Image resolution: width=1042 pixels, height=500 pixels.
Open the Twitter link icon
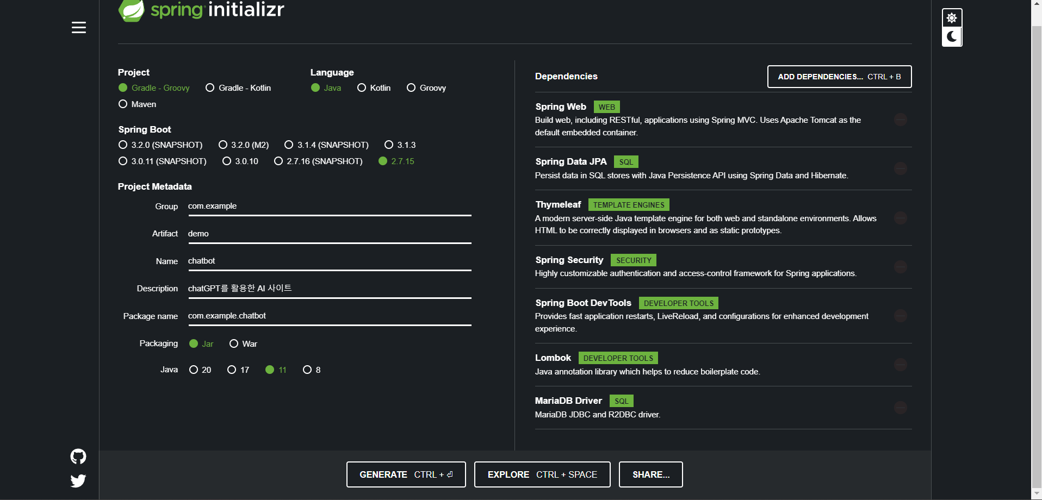click(x=78, y=480)
